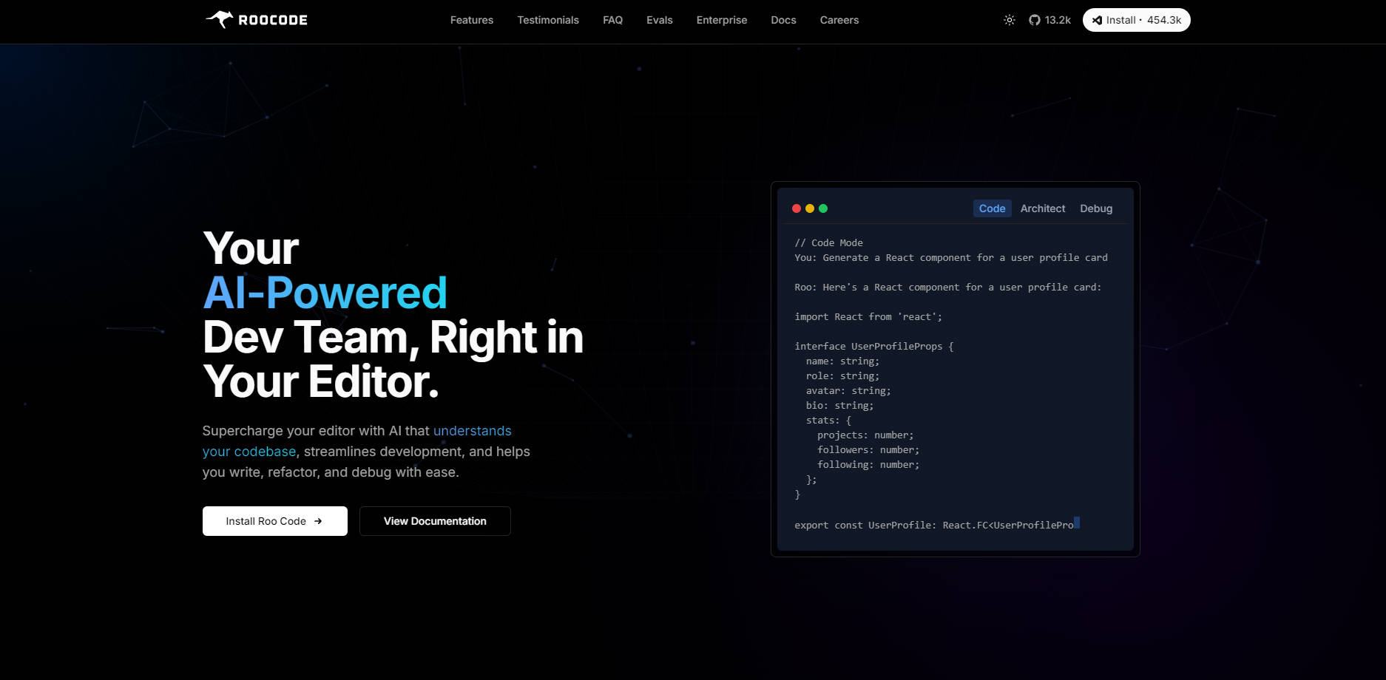Click the red dot in code window
The height and width of the screenshot is (680, 1386).
[x=797, y=208]
